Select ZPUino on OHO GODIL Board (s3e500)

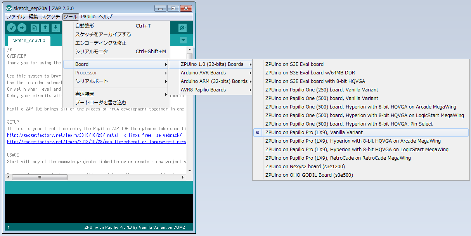coord(361,175)
